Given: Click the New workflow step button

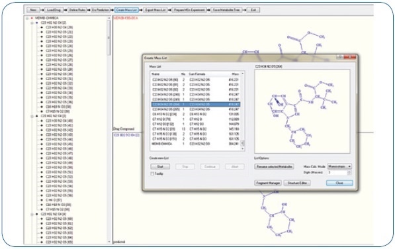Looking at the screenshot, I should 33,10.
